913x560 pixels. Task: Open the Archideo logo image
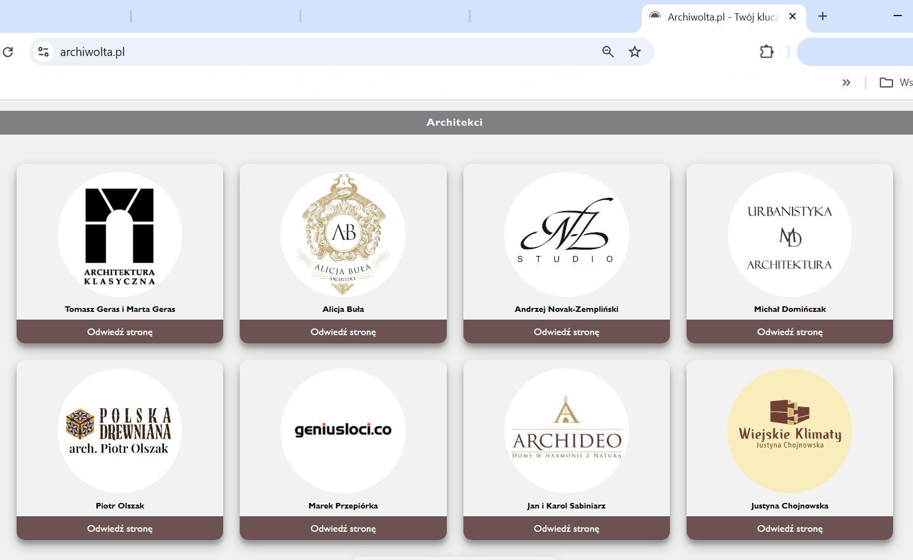click(566, 431)
